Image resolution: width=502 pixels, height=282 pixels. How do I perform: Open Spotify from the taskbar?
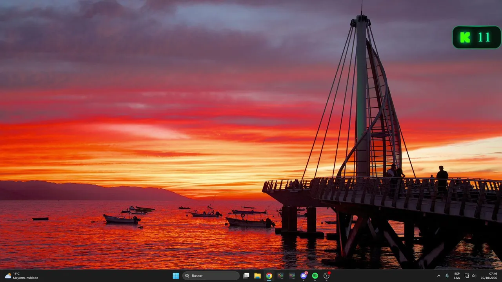click(315, 276)
